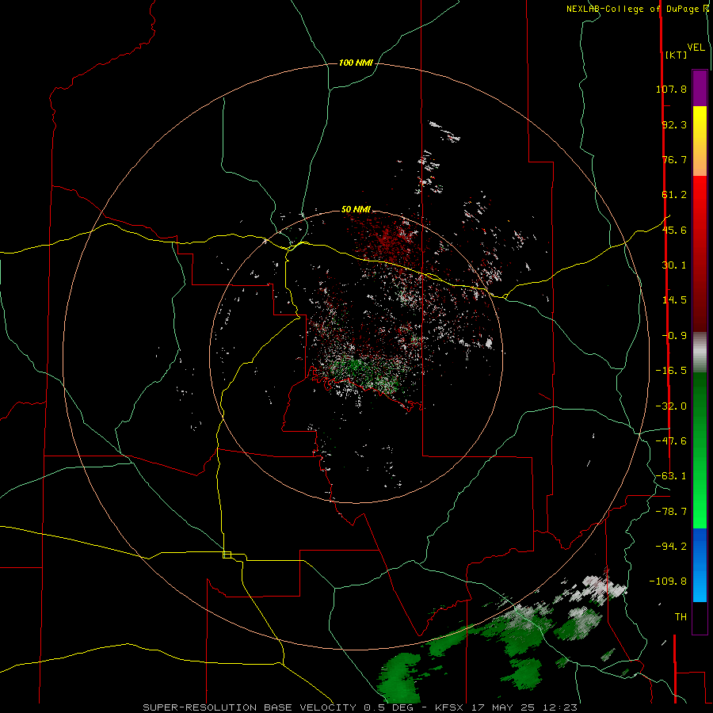Click the "76.7" scale value
The height and width of the screenshot is (713, 713).
[674, 159]
